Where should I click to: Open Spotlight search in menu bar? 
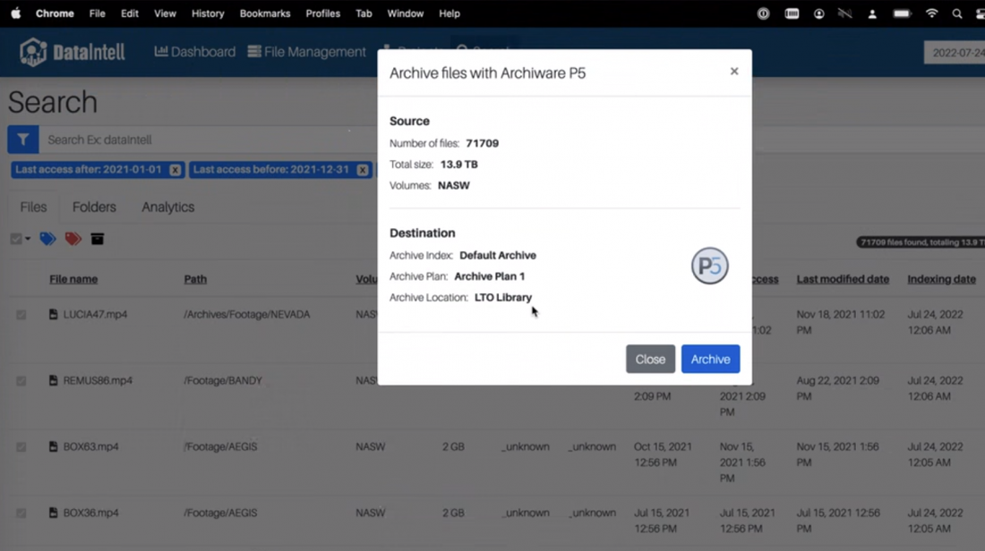click(956, 13)
